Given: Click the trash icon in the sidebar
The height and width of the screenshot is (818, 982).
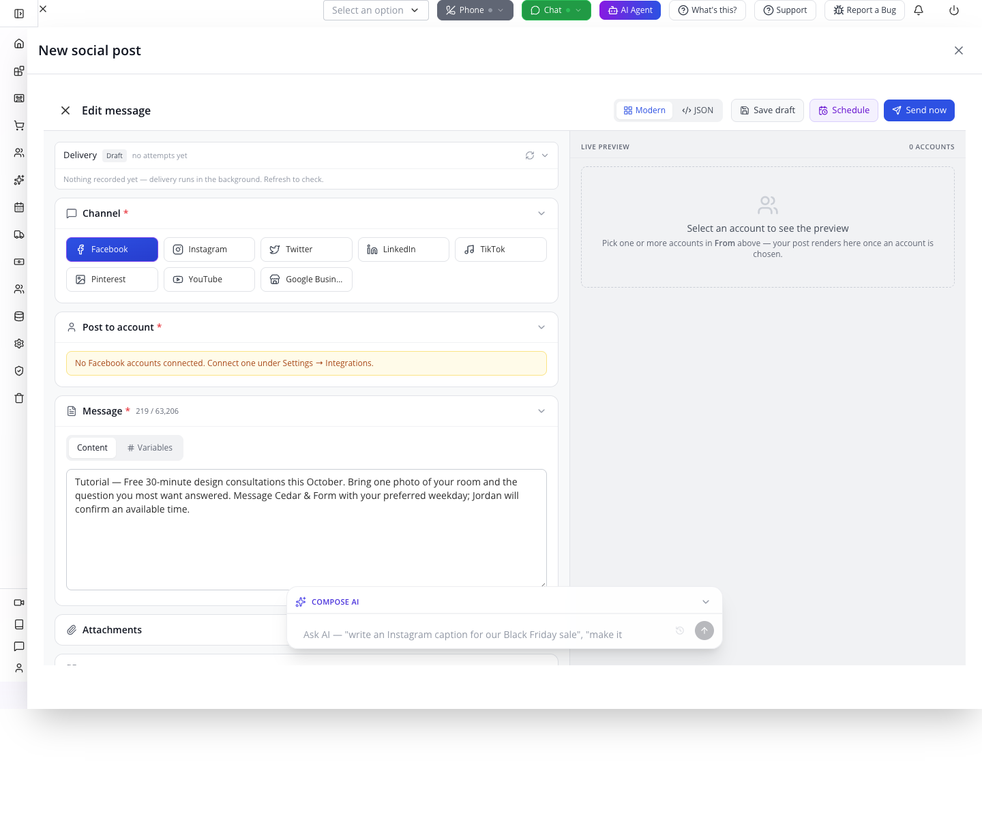Looking at the screenshot, I should click(x=19, y=398).
